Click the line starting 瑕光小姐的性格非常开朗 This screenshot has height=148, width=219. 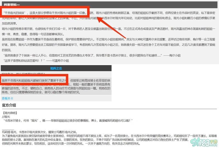tap(108, 29)
